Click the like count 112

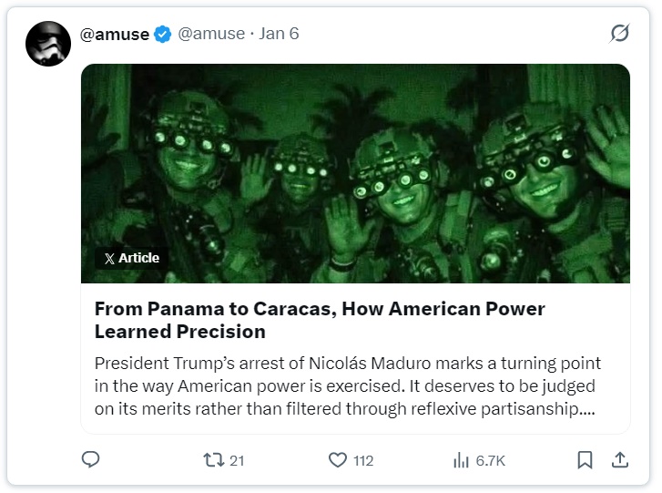pyautogui.click(x=363, y=460)
